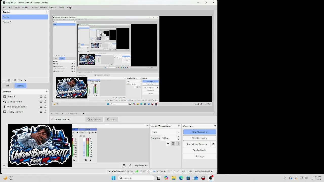Screen dimensions: 324x182
Task: Hide the Image 2 source
Action: click(x=41, y=97)
